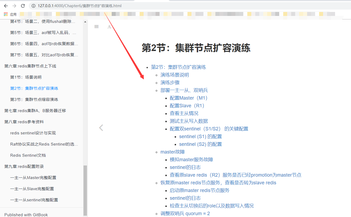Image resolution: width=351 pixels, height=217 pixels.
Task: Open sidebar 第3节：集群节点缩容演练
Action: [x=34, y=99]
